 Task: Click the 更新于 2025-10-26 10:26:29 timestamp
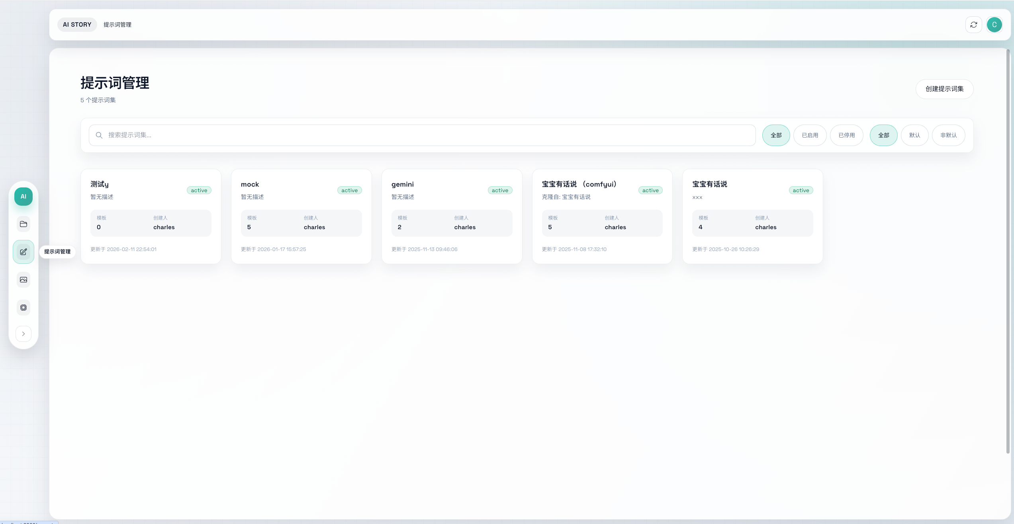(x=726, y=249)
